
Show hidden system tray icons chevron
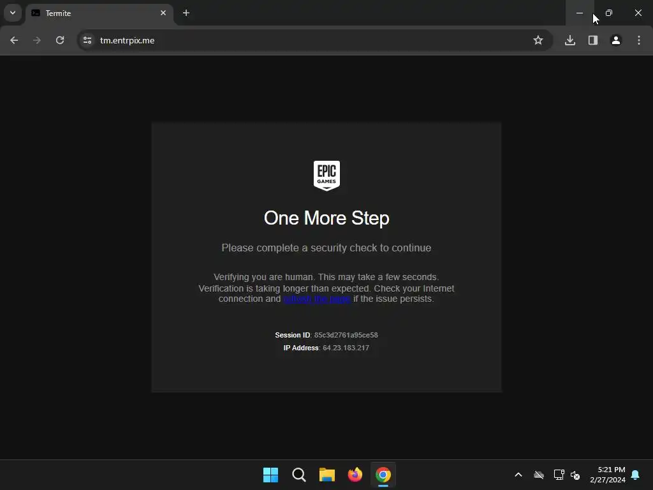tap(518, 475)
